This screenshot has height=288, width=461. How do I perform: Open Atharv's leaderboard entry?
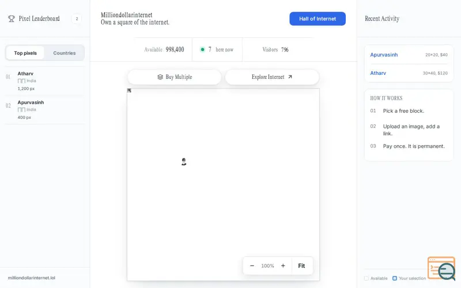pyautogui.click(x=45, y=81)
